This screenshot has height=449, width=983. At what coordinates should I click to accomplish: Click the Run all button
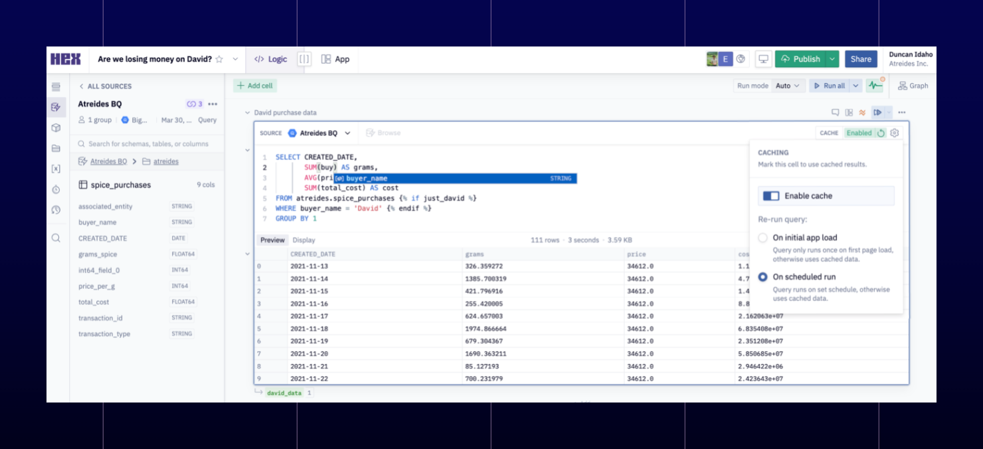point(829,86)
